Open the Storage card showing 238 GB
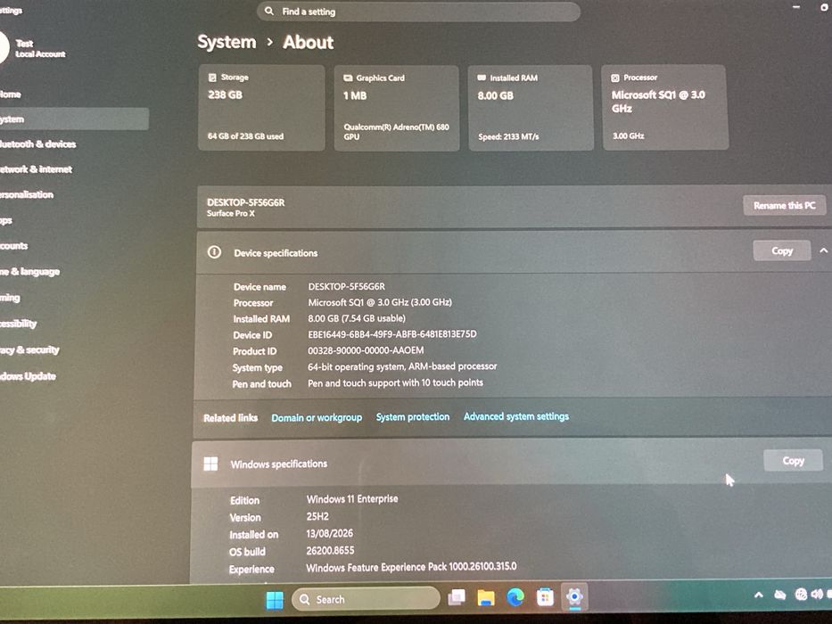 [x=261, y=108]
